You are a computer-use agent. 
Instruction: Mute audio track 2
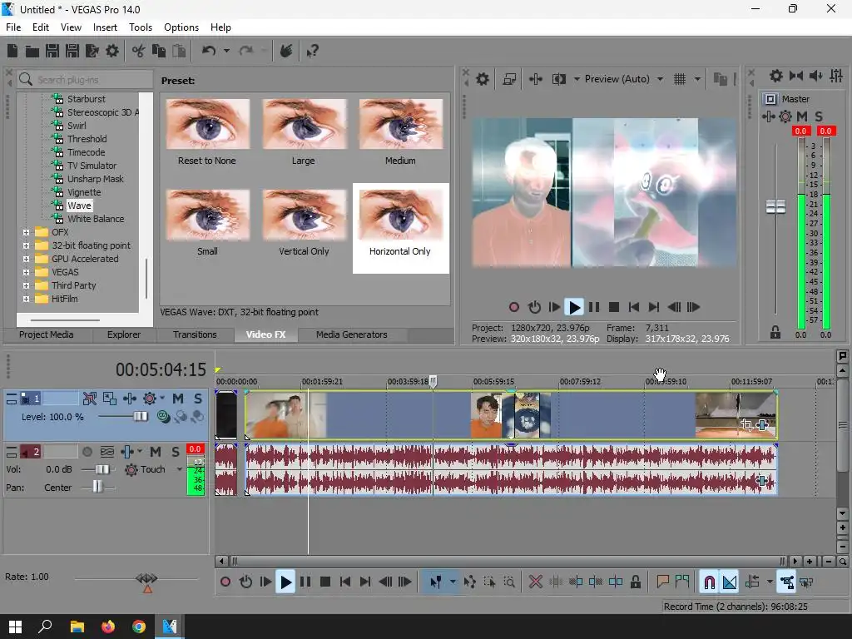[x=156, y=452]
